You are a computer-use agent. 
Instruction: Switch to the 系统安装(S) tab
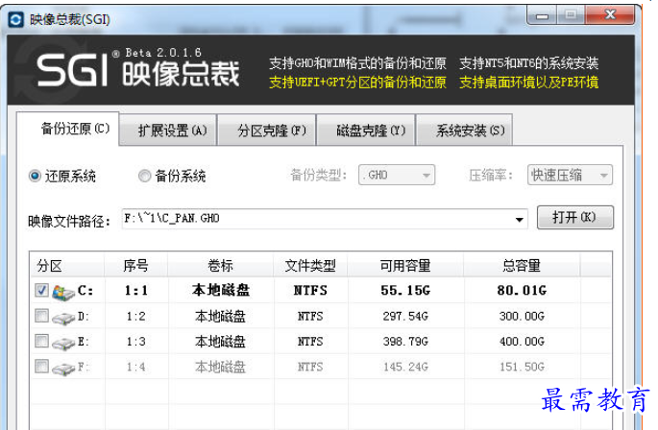pos(465,131)
